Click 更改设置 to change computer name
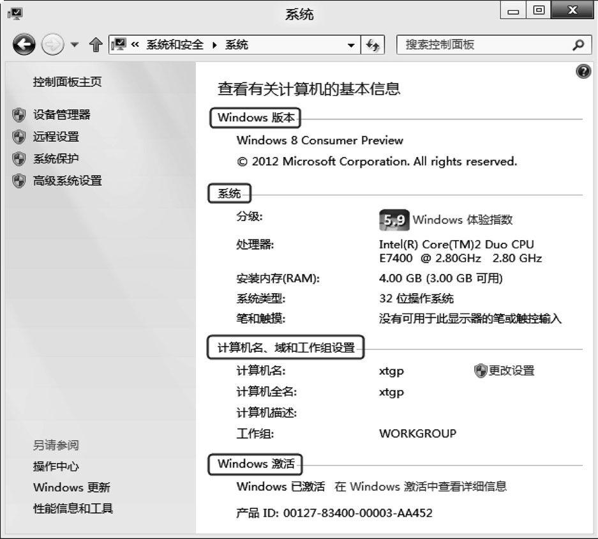 click(x=511, y=370)
